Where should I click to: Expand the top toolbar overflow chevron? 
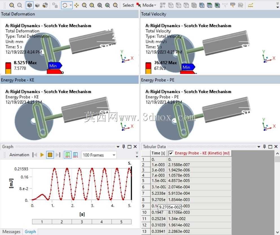tap(277, 5)
